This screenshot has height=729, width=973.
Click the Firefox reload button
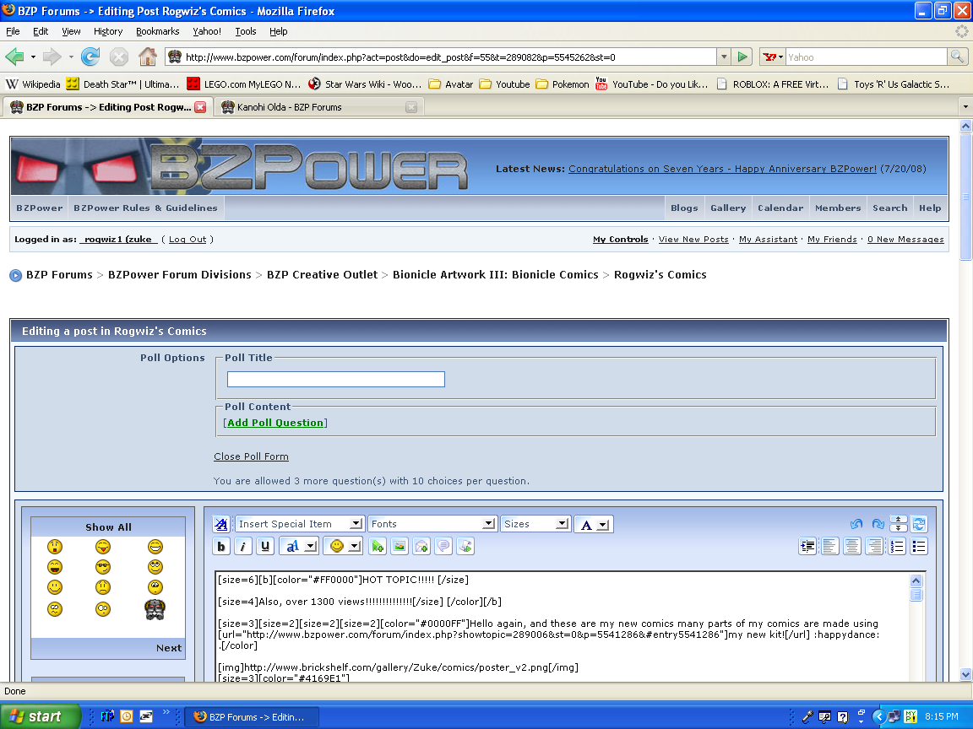[x=90, y=57]
